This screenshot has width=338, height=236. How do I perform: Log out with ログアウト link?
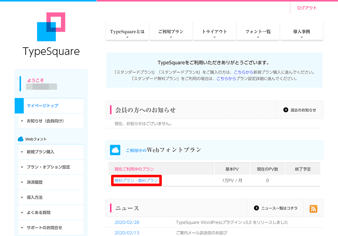307,8
